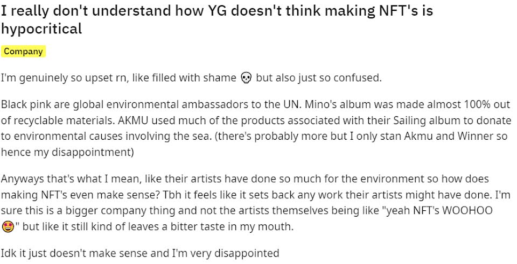Click the yellow Company flair tag

pos(23,52)
